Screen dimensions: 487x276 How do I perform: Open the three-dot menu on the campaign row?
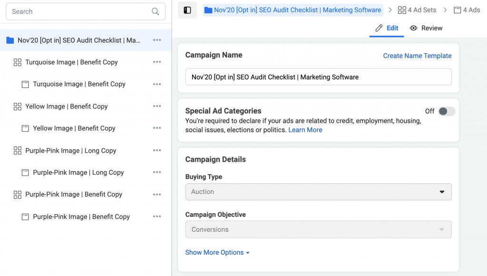point(157,40)
